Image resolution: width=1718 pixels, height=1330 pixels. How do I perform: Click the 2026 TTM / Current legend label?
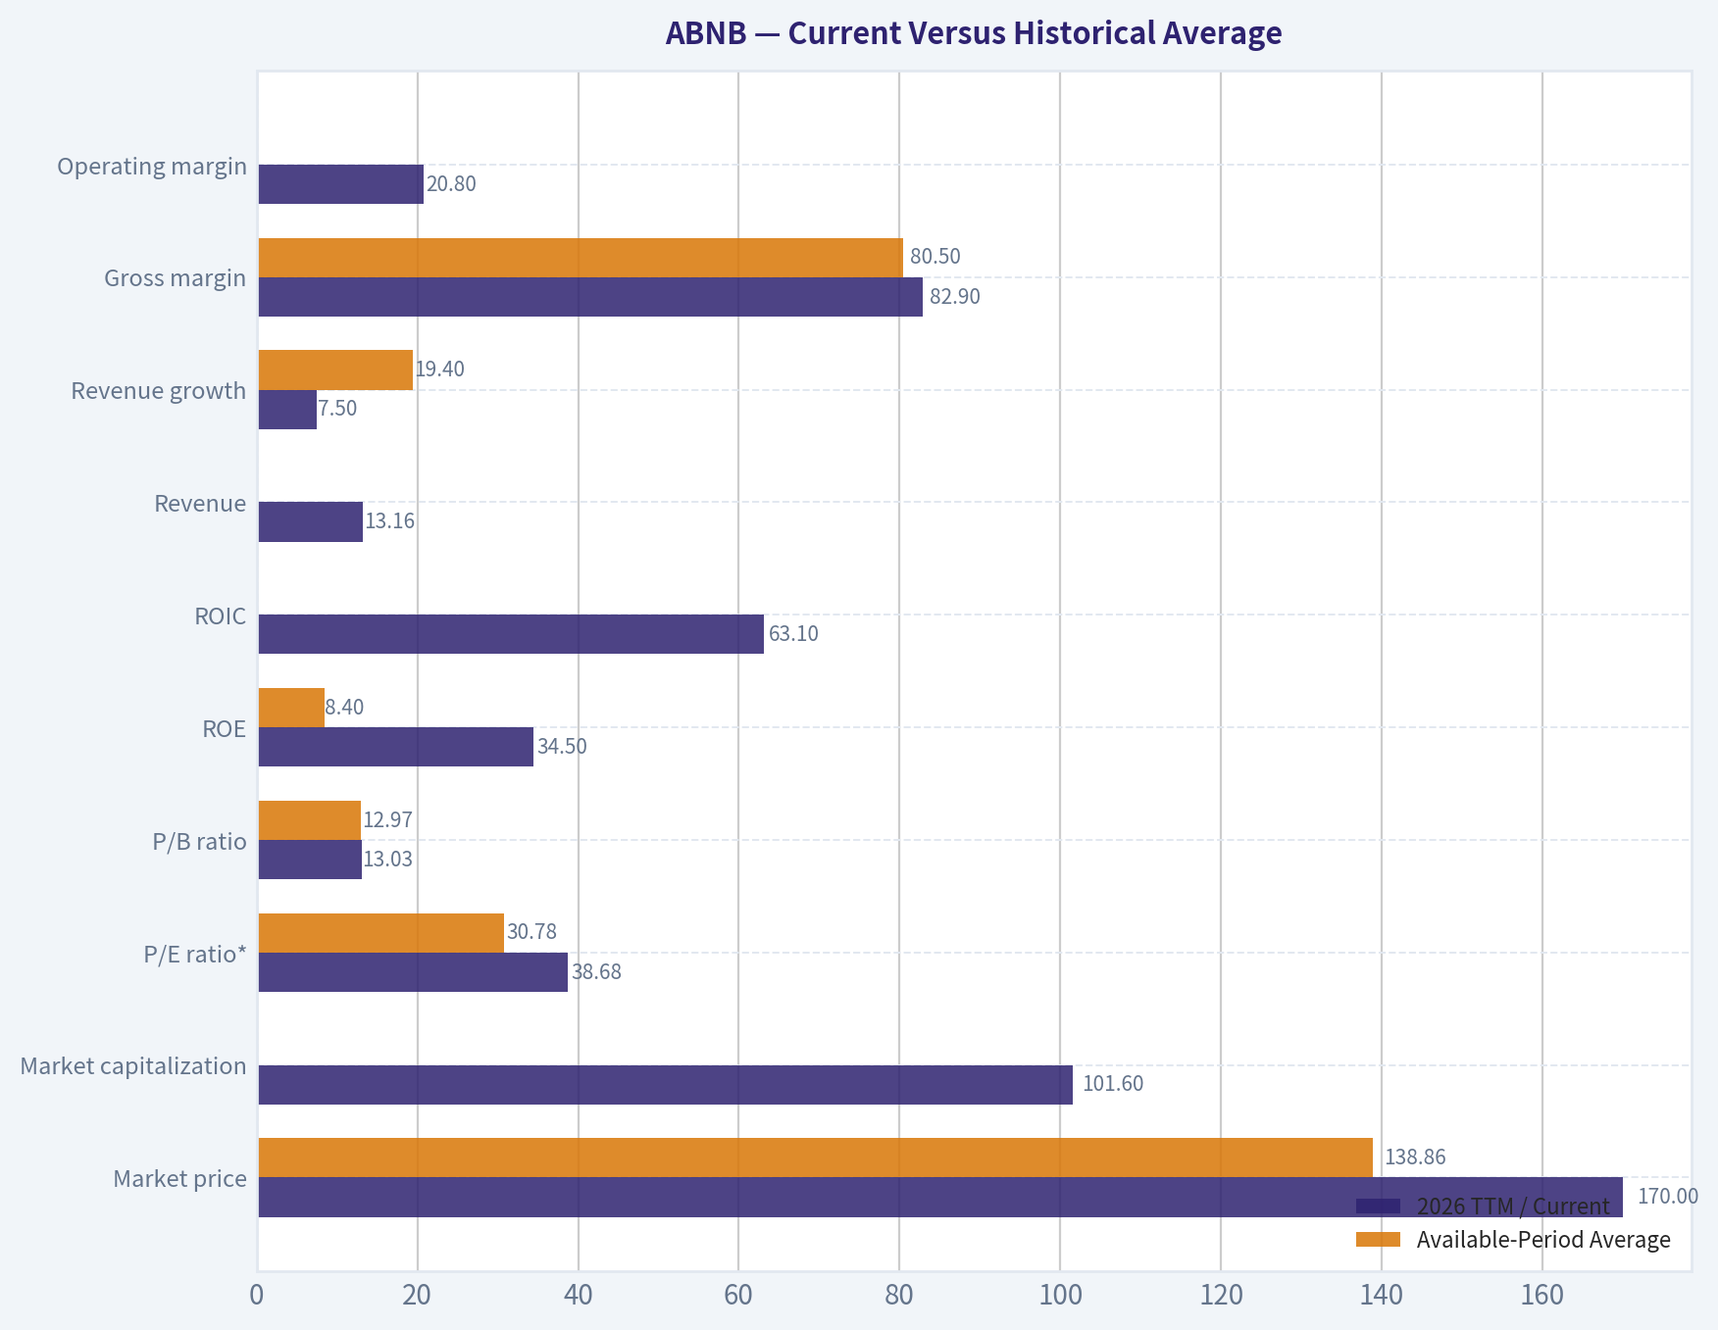[x=1513, y=1207]
